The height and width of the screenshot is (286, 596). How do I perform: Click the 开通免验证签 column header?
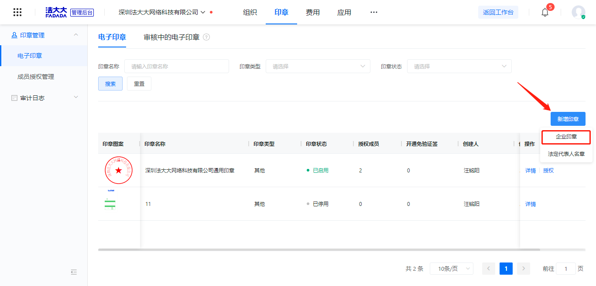click(422, 144)
